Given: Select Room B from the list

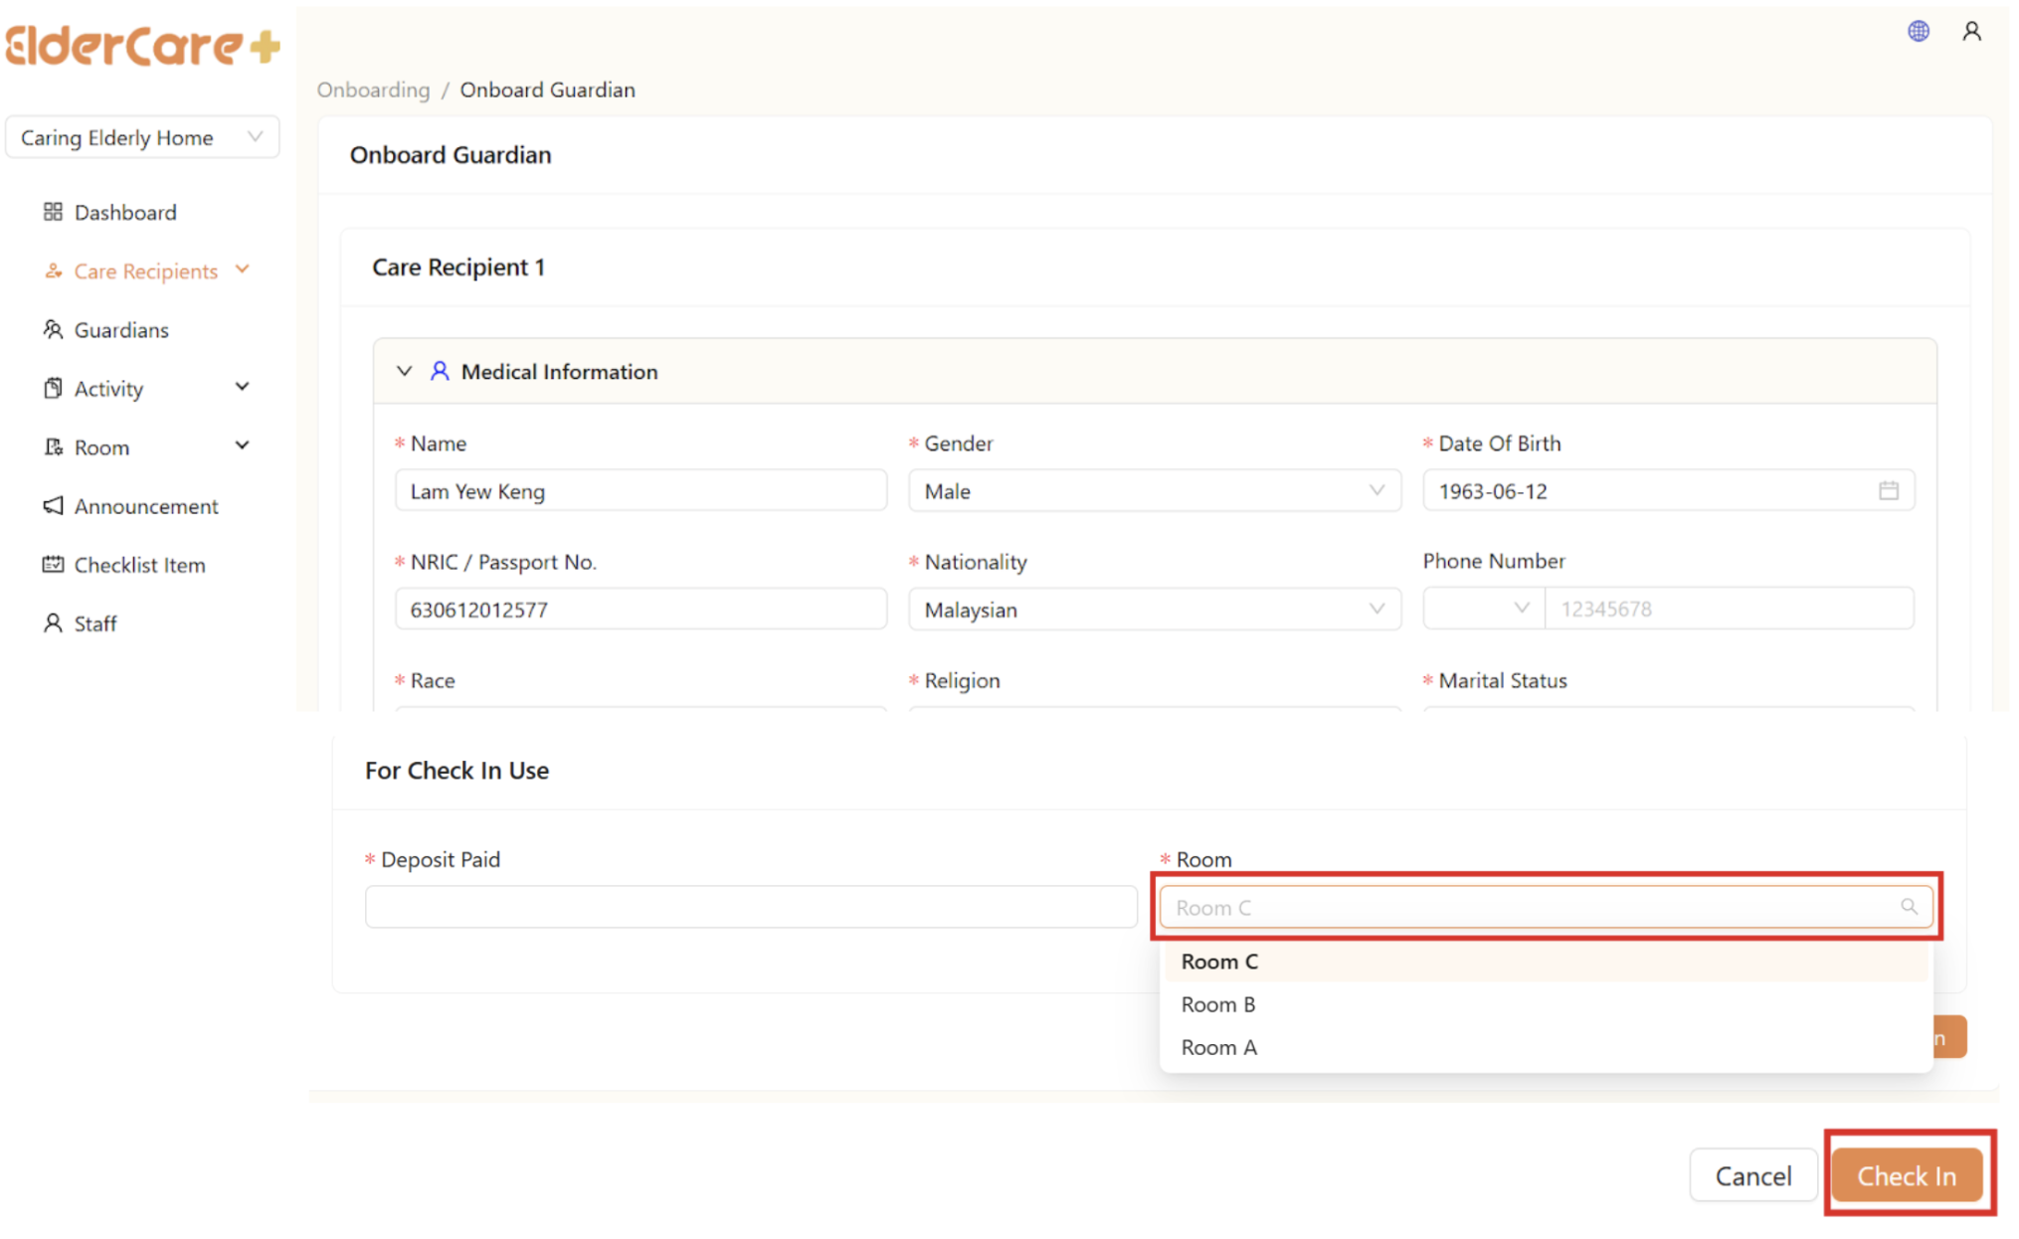Looking at the screenshot, I should tap(1217, 1003).
